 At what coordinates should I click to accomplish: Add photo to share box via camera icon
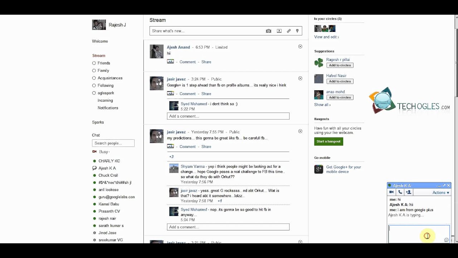(268, 31)
